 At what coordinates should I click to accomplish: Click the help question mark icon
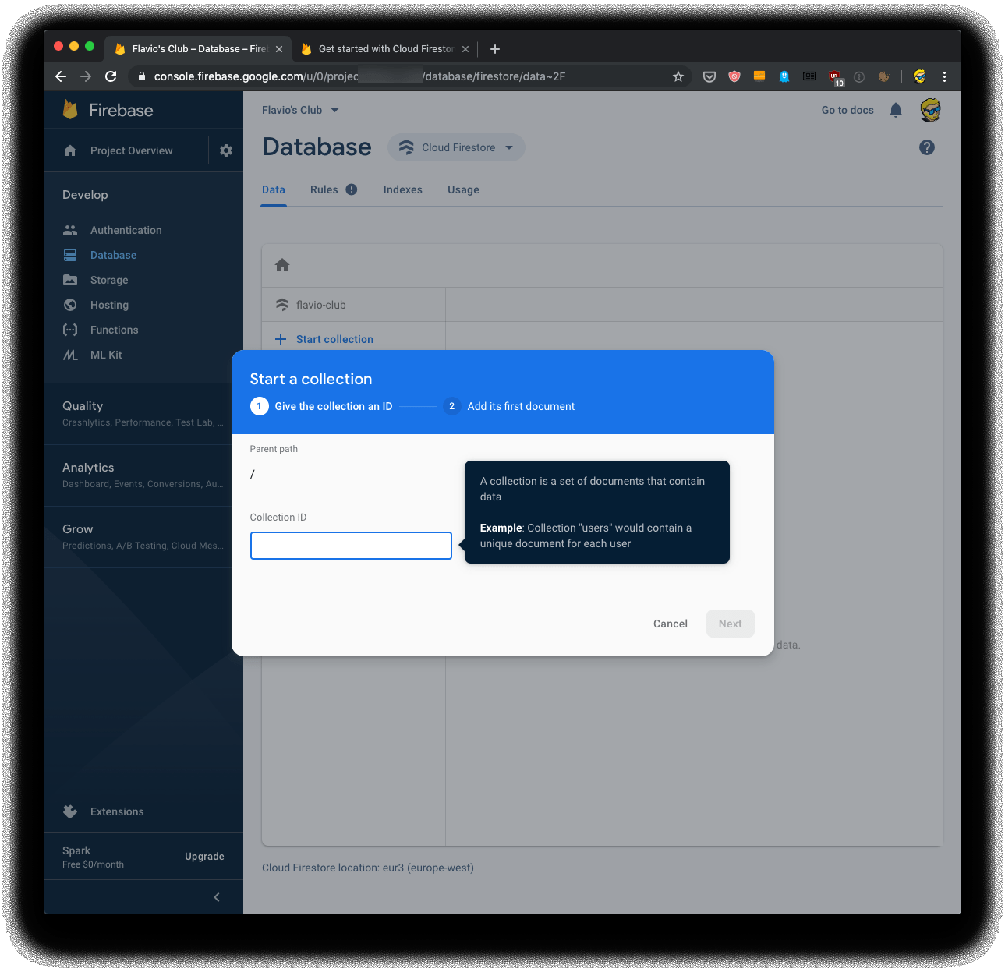click(926, 147)
